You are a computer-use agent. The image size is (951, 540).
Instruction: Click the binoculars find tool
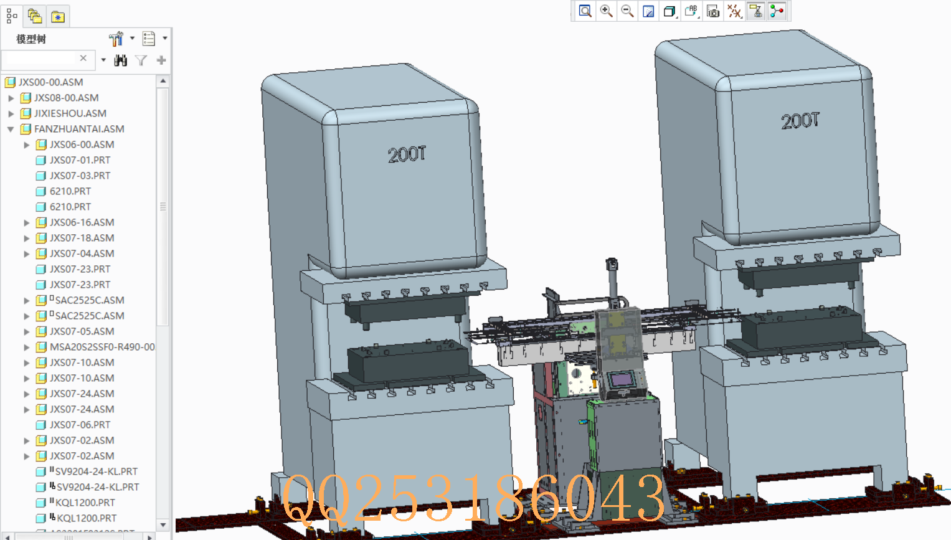(121, 60)
